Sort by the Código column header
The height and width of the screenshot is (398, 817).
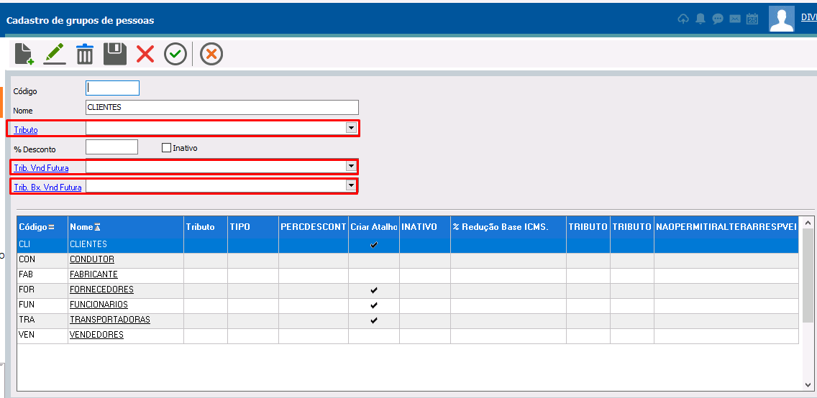[42, 227]
